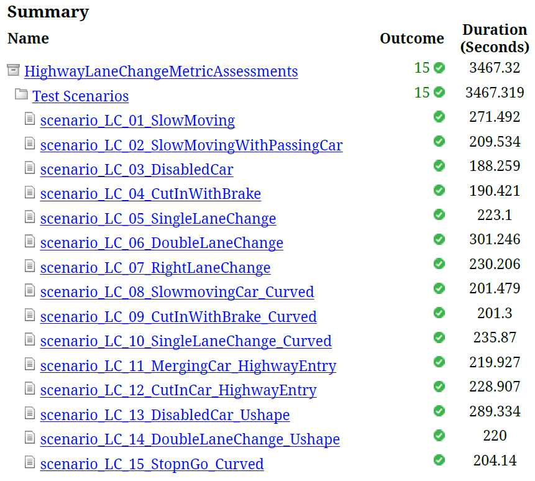
Task: Go to scenario_LC_04_CutInWithBrake details
Action: coord(150,194)
